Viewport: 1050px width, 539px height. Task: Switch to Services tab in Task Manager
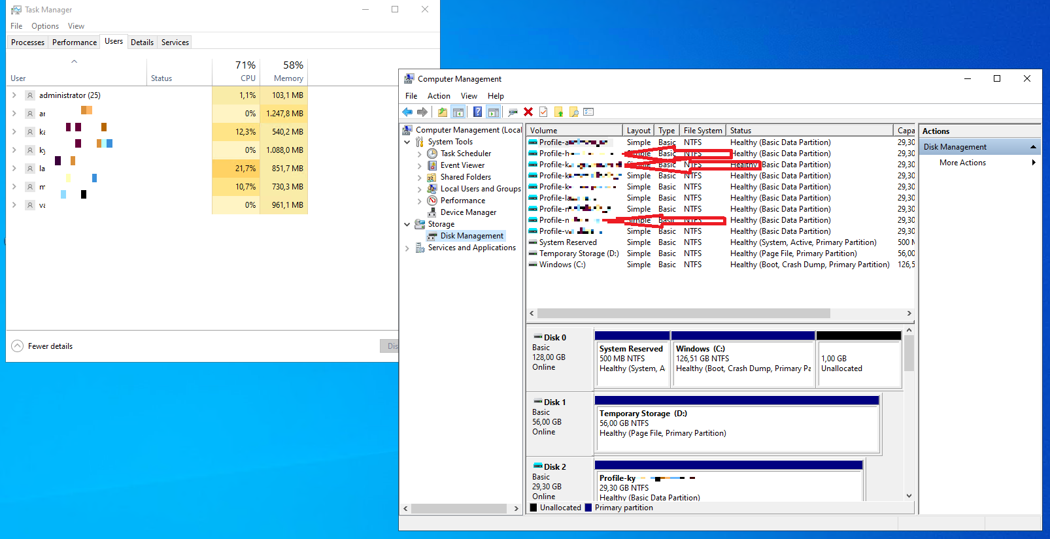[175, 42]
